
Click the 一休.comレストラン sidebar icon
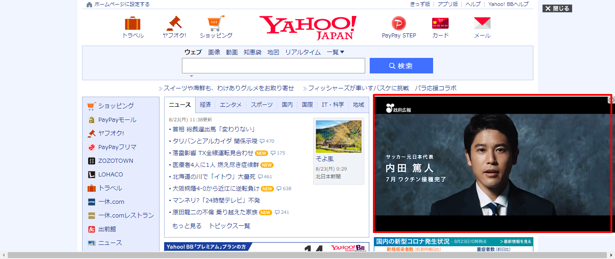tap(91, 216)
